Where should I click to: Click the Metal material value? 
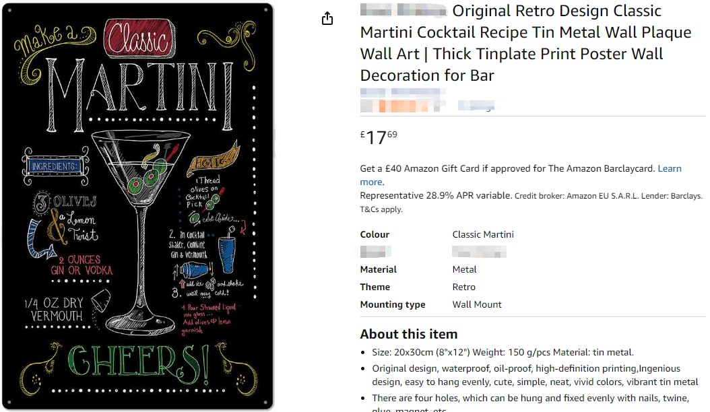464,269
